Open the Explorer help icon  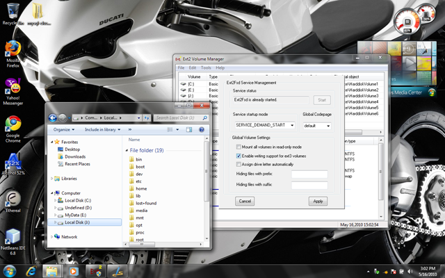(x=202, y=130)
